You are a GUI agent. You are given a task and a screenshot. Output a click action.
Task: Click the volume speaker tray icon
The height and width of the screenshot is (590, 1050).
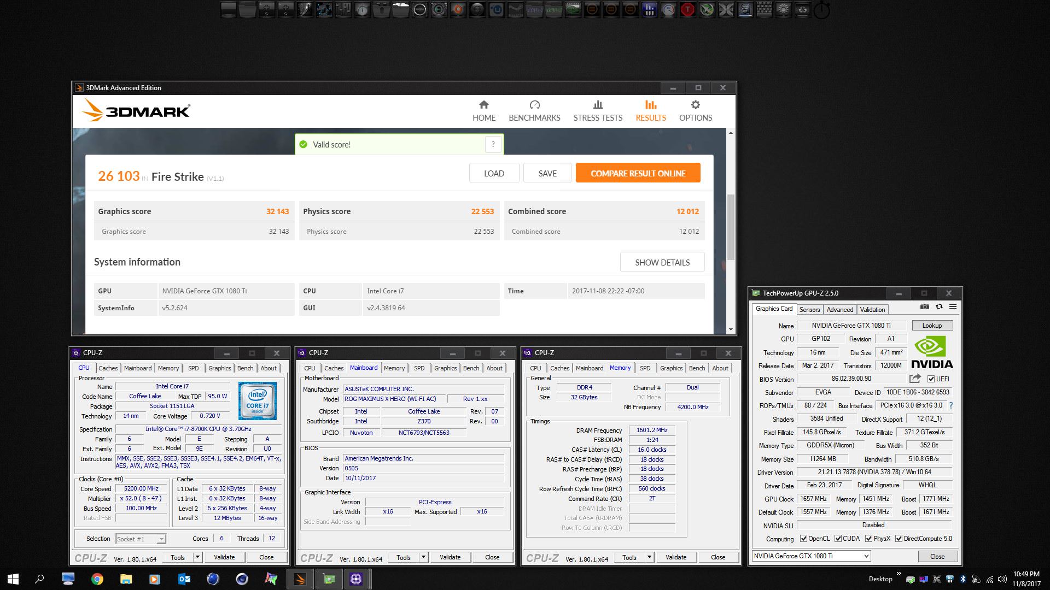pyautogui.click(x=1002, y=579)
